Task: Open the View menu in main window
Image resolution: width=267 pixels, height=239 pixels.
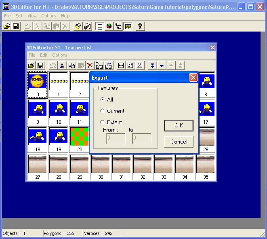Action: tap(32, 16)
